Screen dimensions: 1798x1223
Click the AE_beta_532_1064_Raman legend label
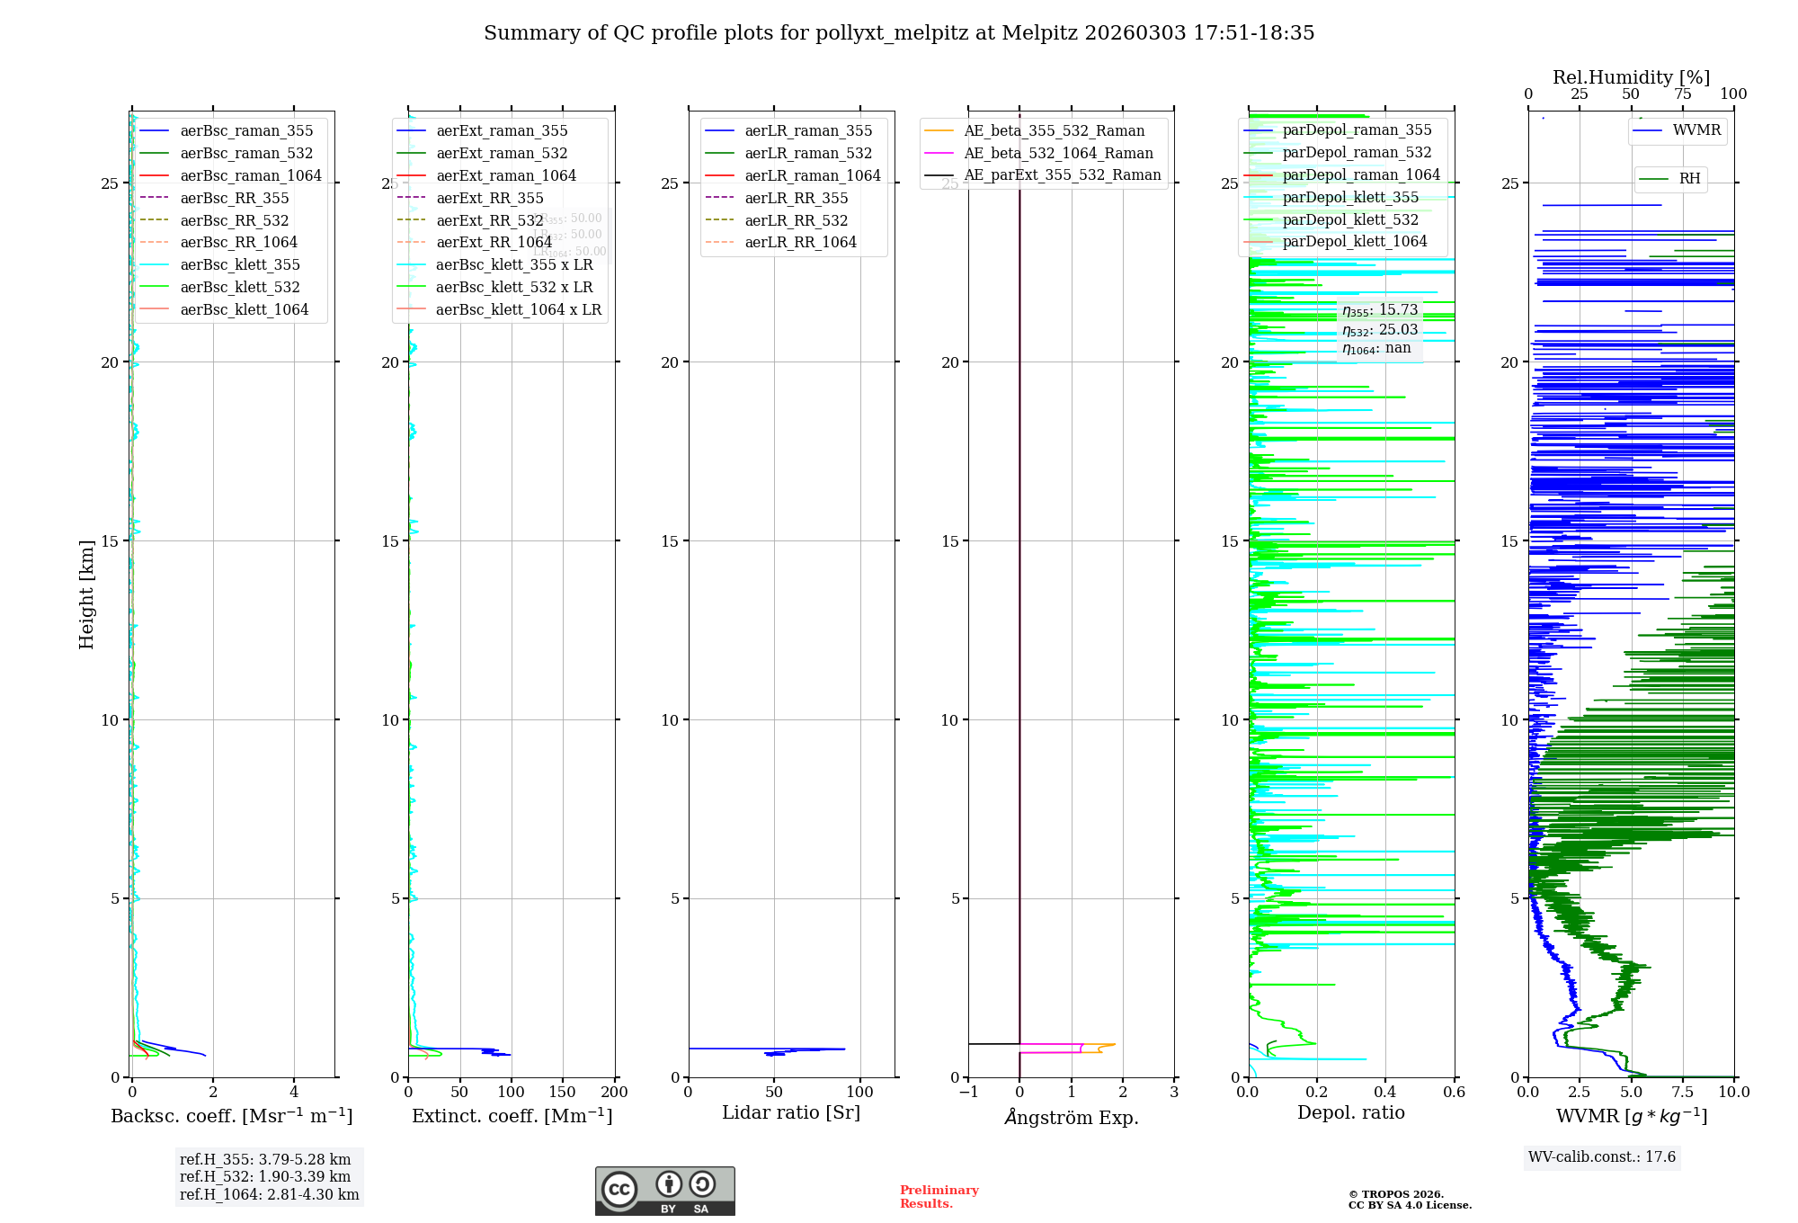(x=1058, y=154)
